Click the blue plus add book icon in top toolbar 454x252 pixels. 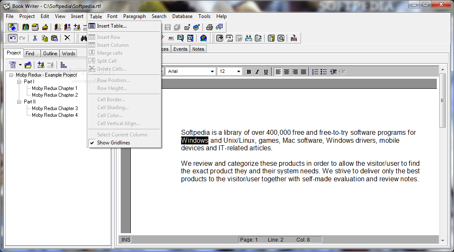[x=77, y=27]
